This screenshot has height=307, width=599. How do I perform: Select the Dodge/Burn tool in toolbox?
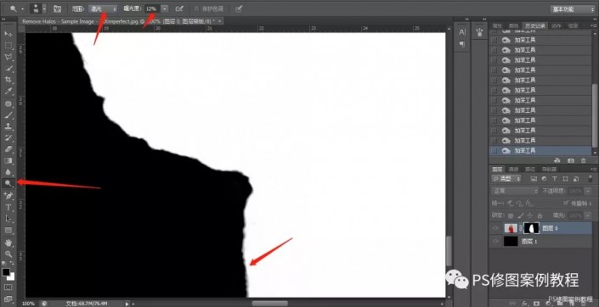pos(8,183)
